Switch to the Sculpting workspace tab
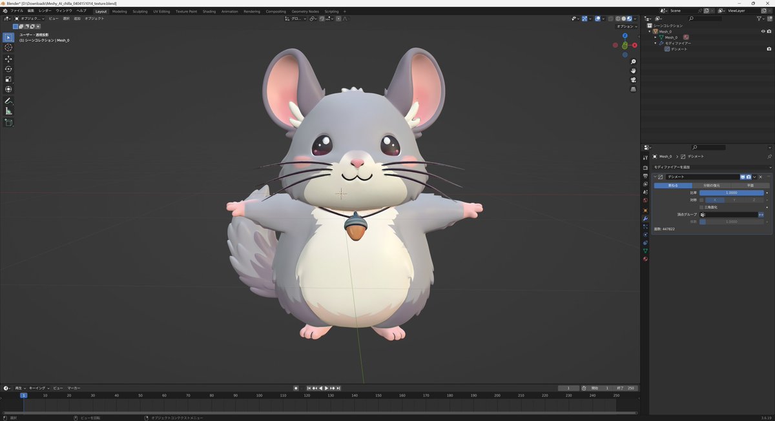Viewport: 775px width, 421px height. [140, 11]
